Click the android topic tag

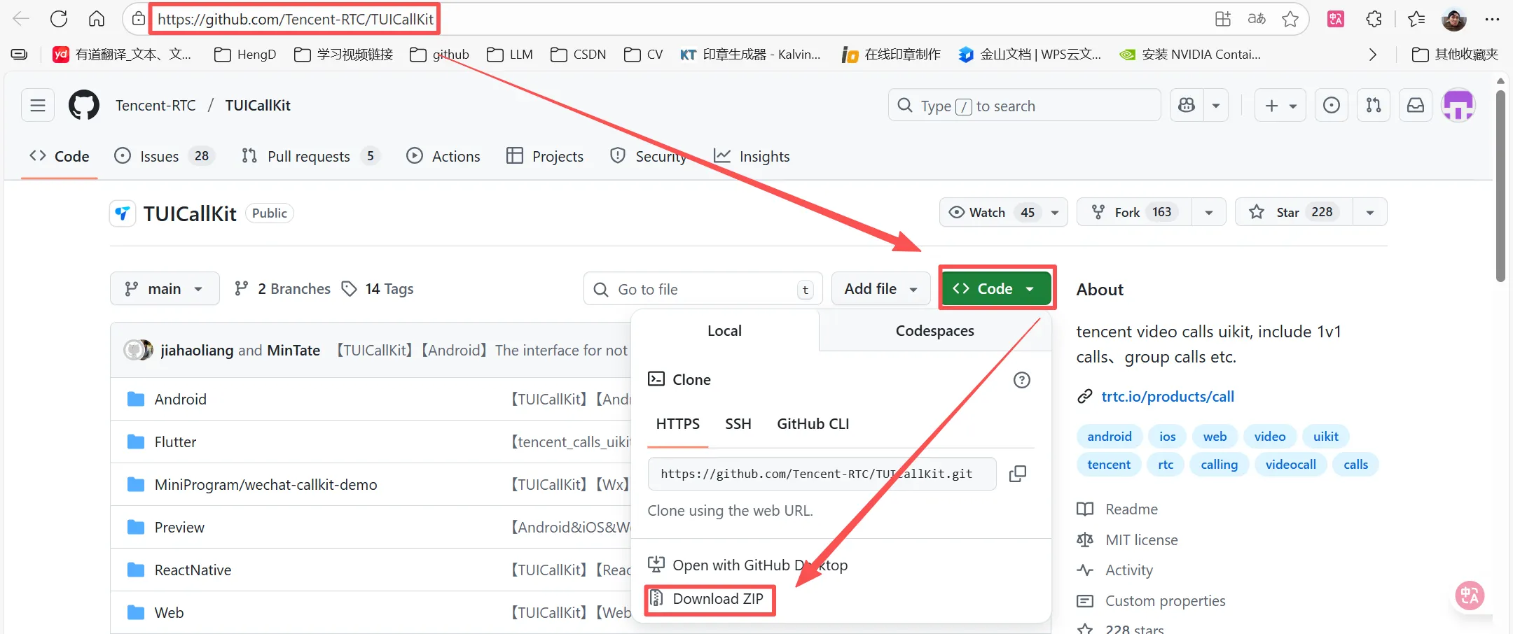pos(1110,437)
